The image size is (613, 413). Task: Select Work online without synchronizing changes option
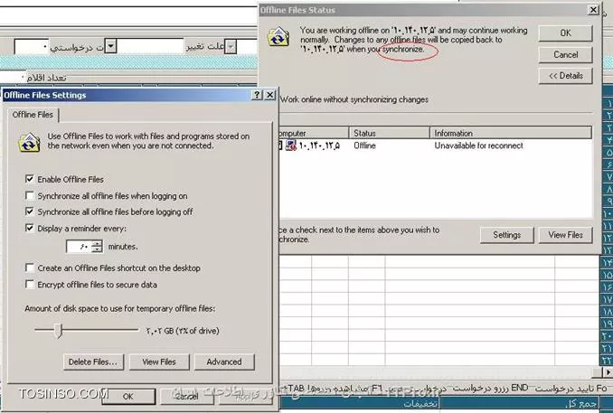tap(354, 99)
